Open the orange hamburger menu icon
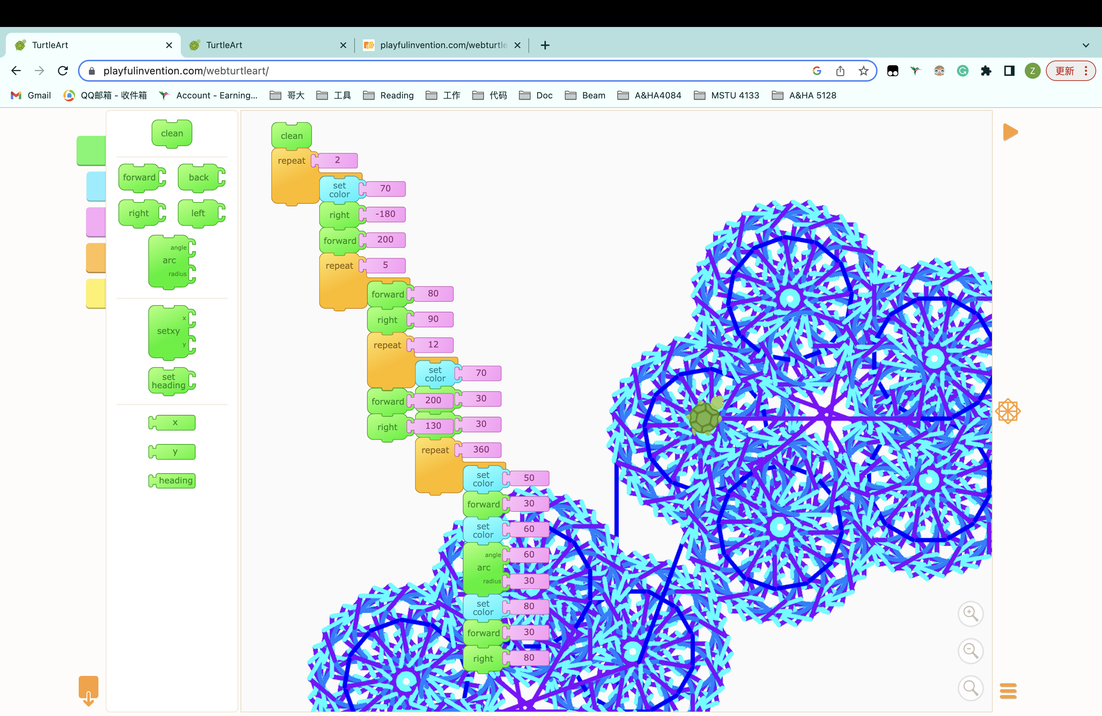This screenshot has width=1102, height=716. pyautogui.click(x=1008, y=691)
